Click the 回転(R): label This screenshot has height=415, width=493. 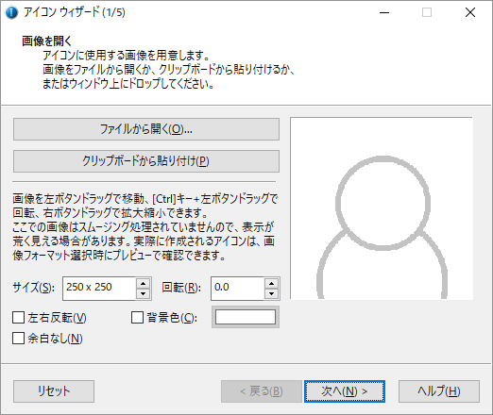[x=181, y=288]
